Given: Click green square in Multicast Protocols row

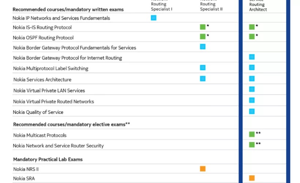Looking at the screenshot, I should point(252,134).
